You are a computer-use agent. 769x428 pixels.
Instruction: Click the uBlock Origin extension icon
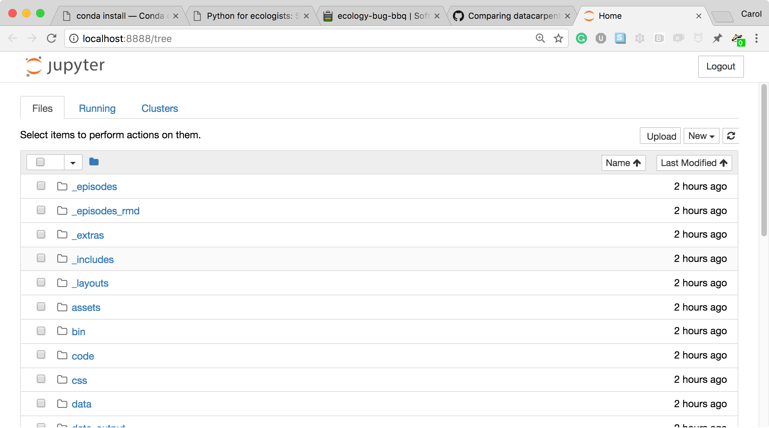click(x=600, y=38)
